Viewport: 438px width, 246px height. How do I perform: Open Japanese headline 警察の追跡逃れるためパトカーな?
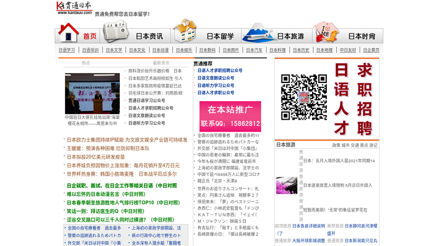pyautogui.click(x=228, y=142)
